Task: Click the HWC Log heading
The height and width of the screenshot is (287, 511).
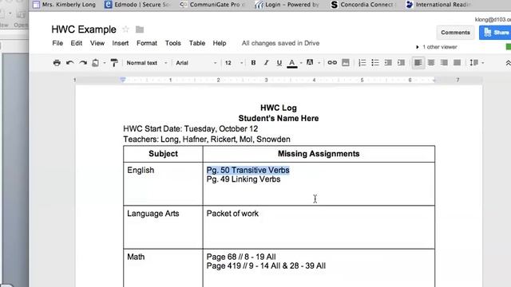Action: click(x=279, y=108)
